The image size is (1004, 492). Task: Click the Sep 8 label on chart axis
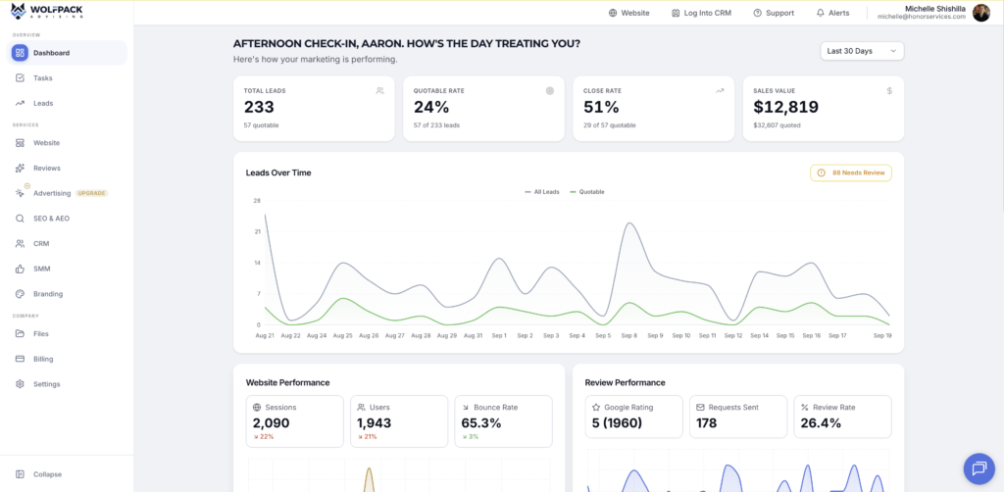(x=628, y=335)
